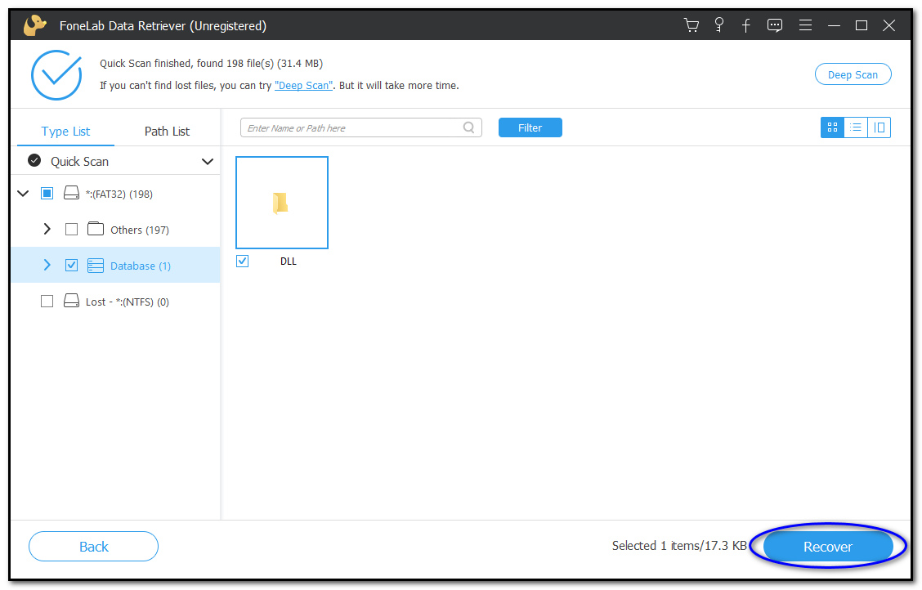Switch to the Path List tab

(167, 132)
